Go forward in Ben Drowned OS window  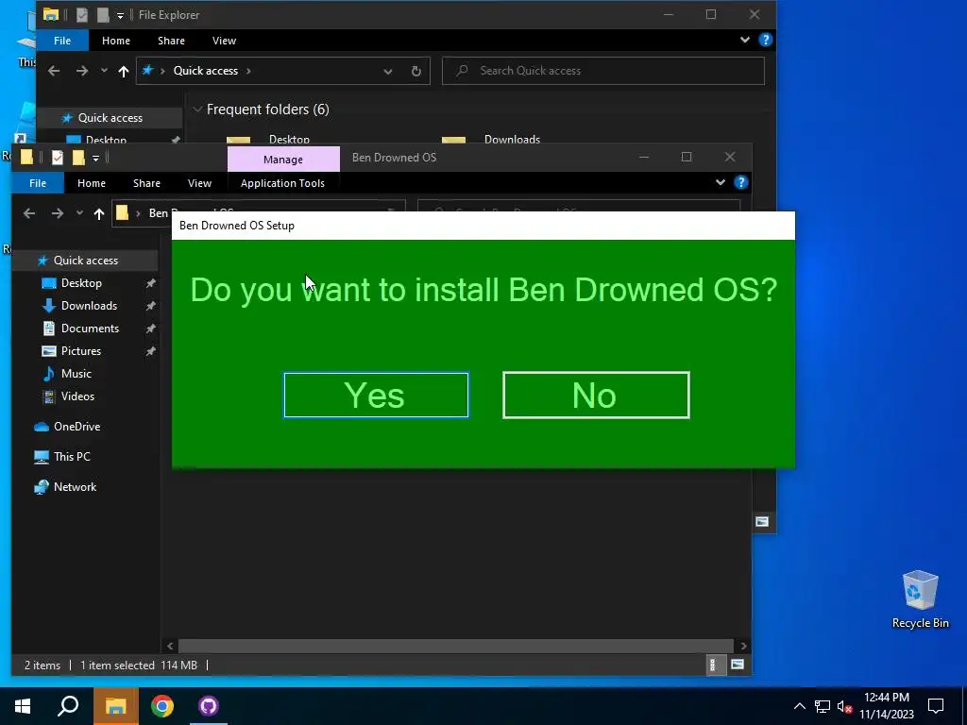[x=58, y=213]
